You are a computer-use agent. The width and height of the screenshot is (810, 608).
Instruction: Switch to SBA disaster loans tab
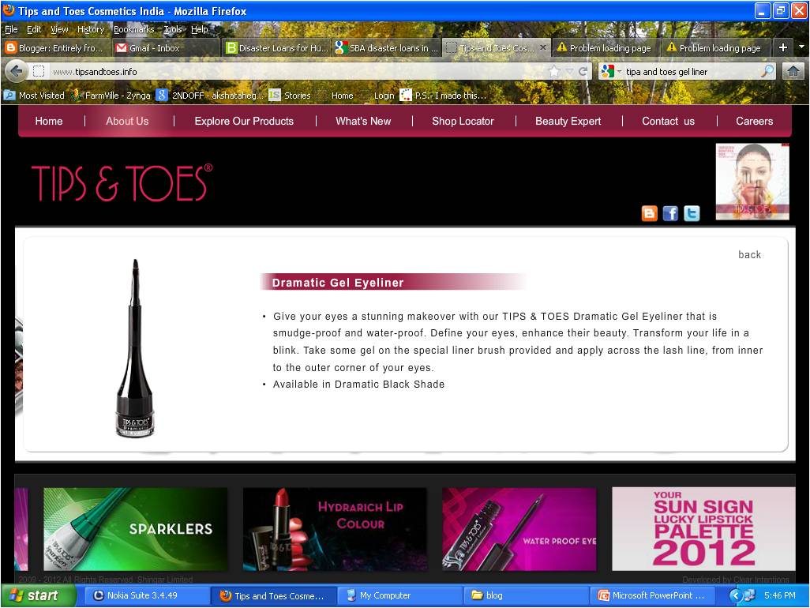click(x=386, y=48)
